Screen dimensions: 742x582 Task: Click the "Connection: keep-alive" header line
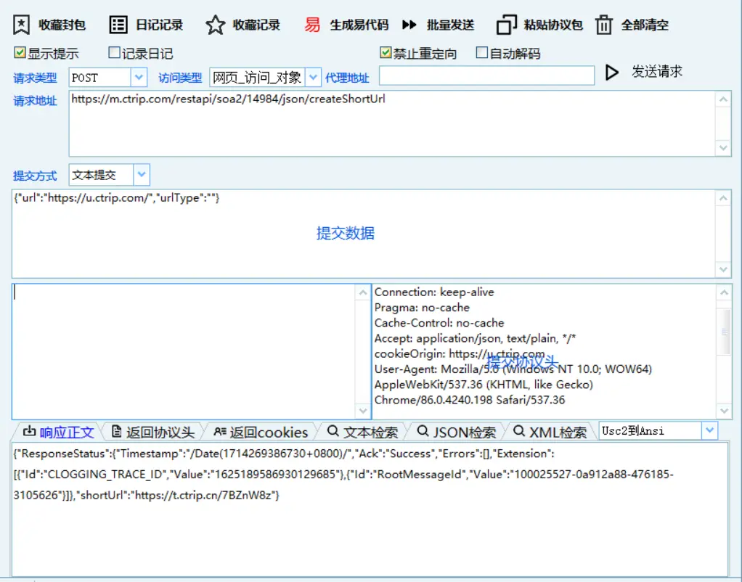pyautogui.click(x=434, y=292)
